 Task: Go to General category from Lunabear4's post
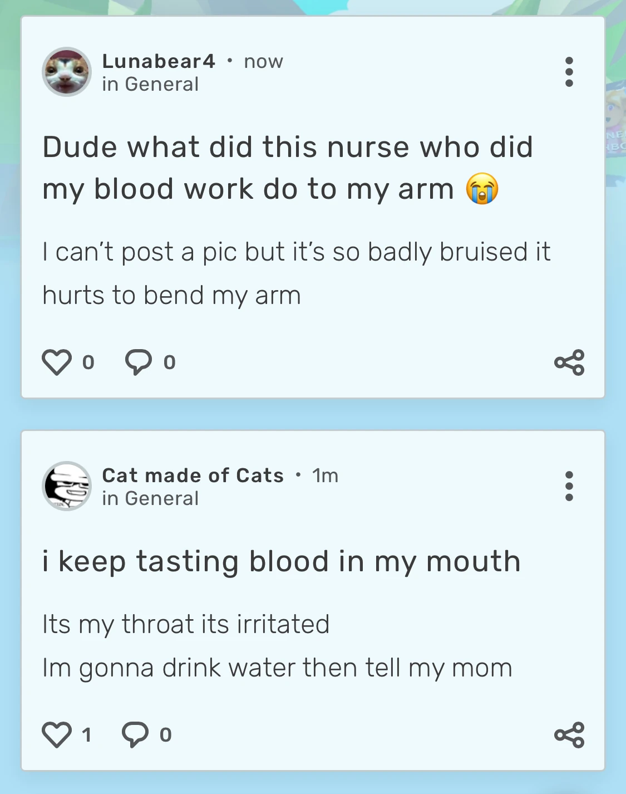pos(161,84)
